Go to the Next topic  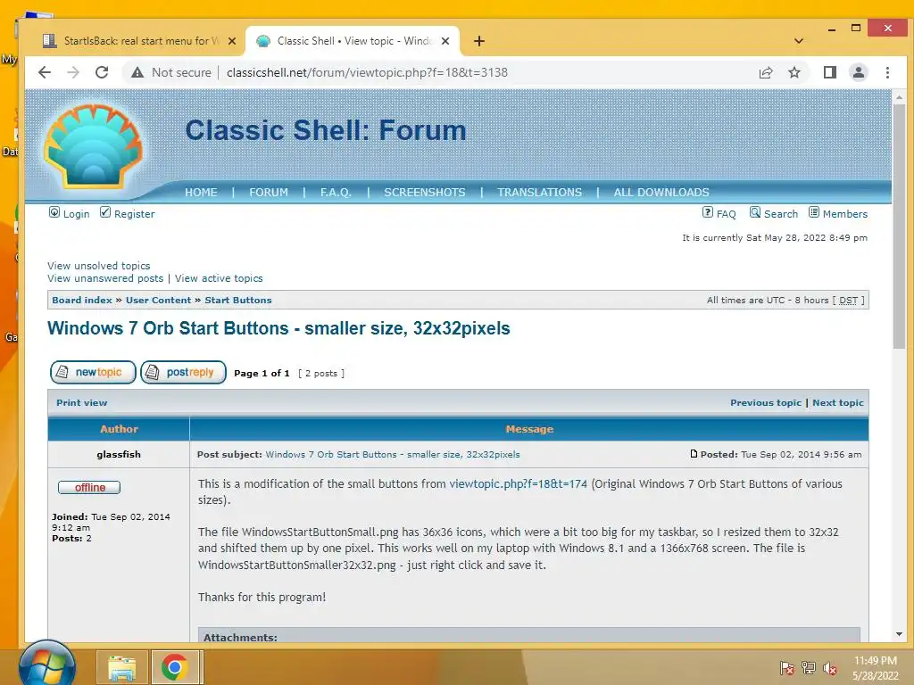(x=837, y=402)
